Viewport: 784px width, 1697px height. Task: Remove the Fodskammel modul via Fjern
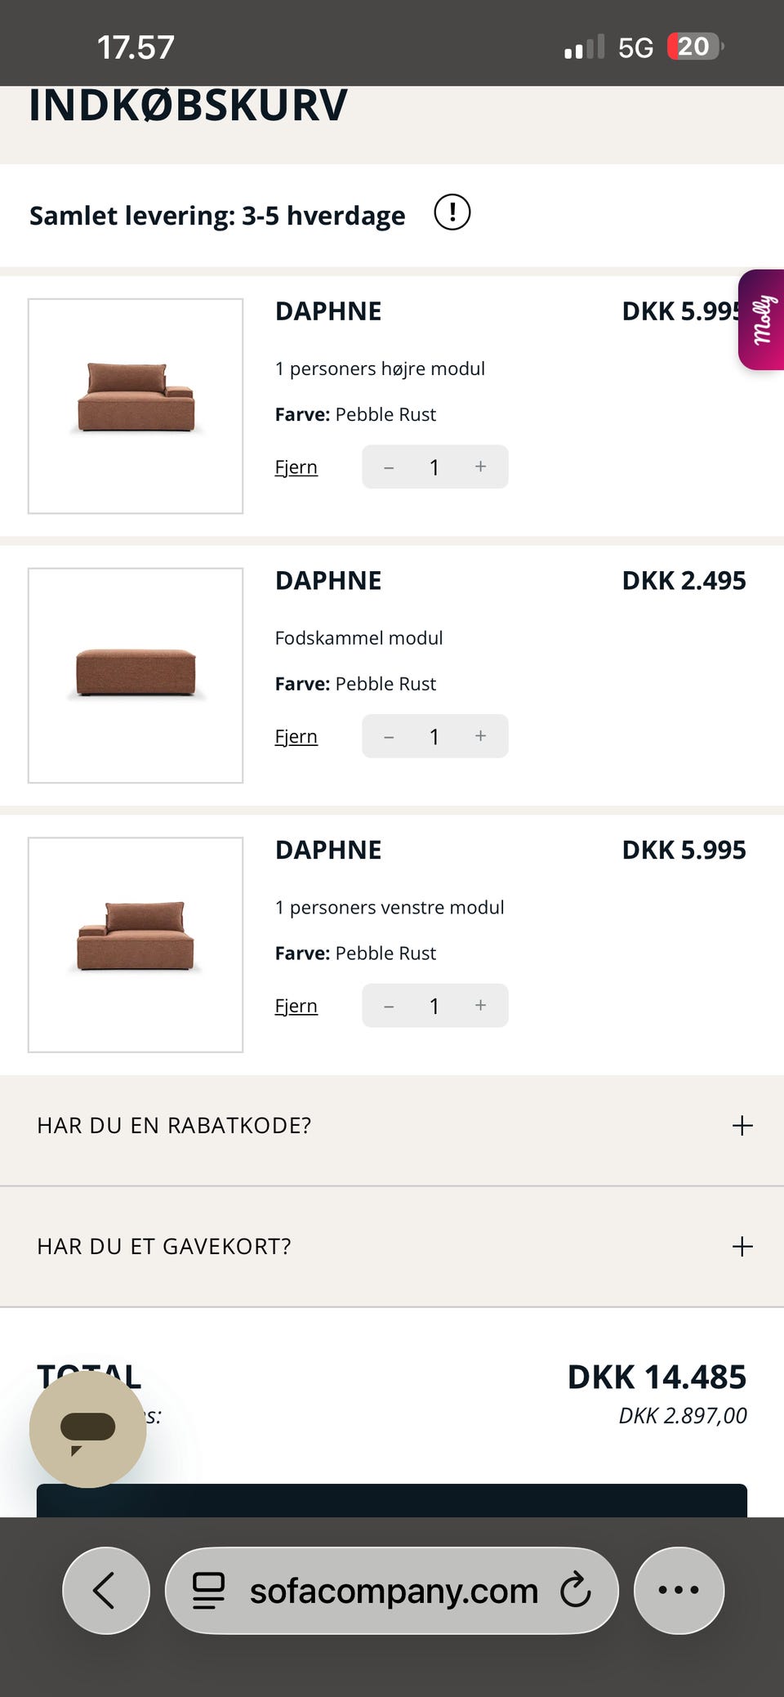point(296,737)
